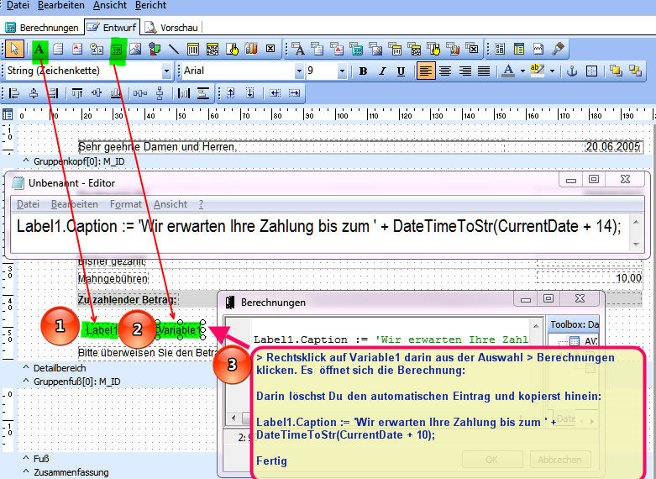The height and width of the screenshot is (479, 656).
Task: Pick the Barcode component tool
Action: point(193,49)
